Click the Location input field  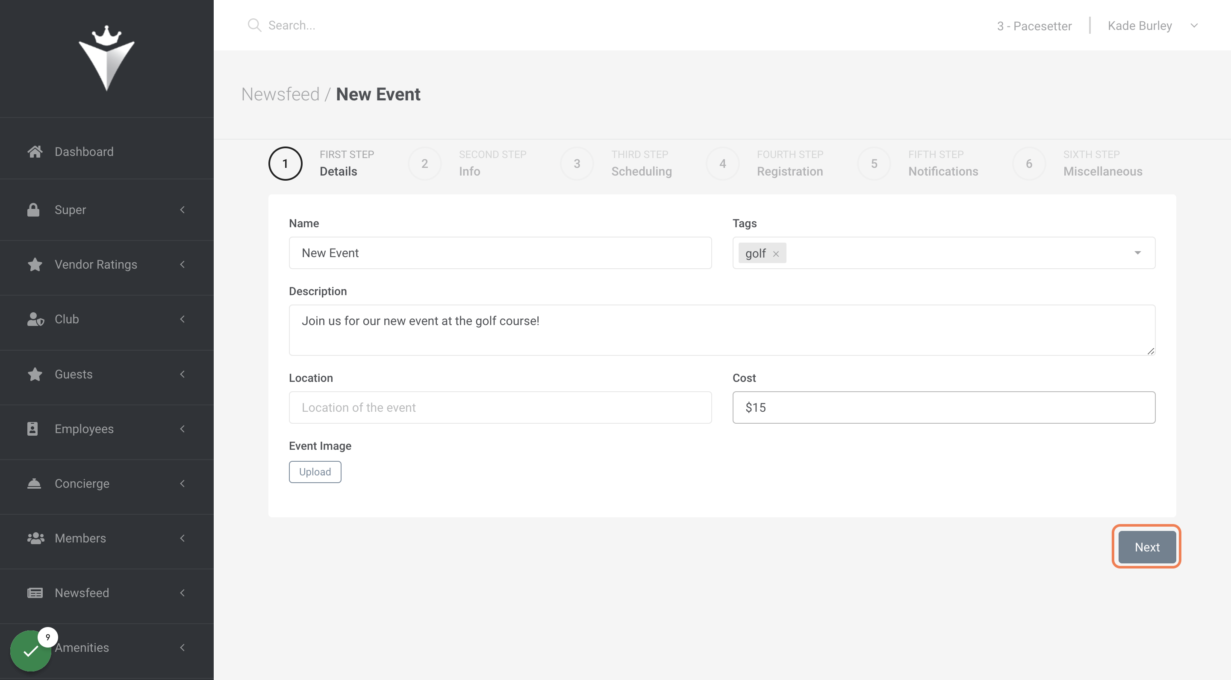(x=500, y=407)
